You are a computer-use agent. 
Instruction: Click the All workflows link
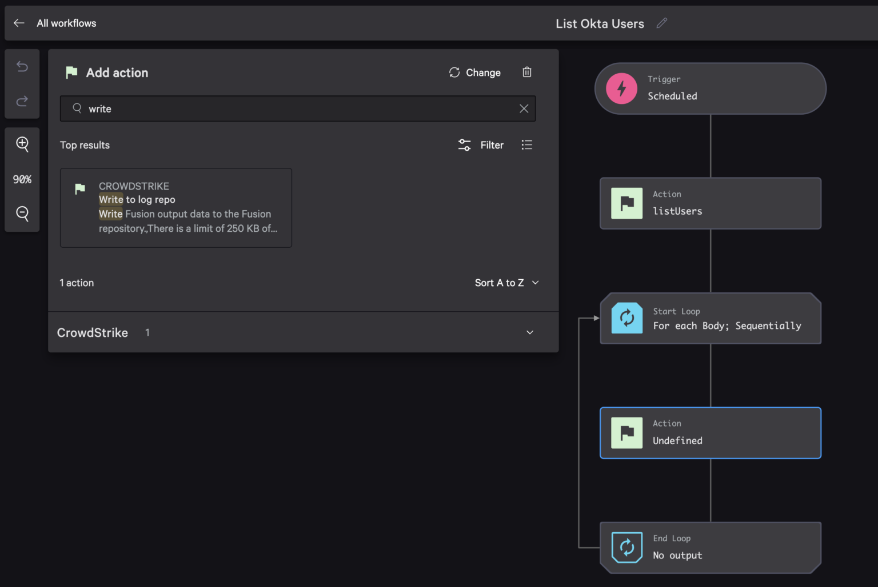(66, 23)
